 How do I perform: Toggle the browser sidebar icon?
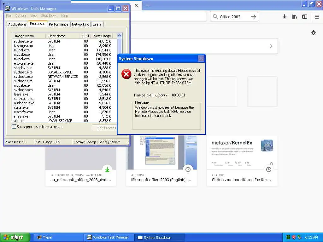(305, 17)
